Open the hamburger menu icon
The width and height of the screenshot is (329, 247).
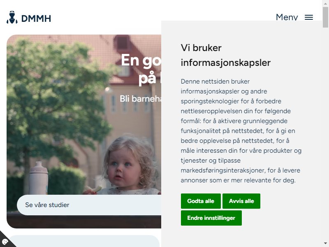click(x=309, y=17)
